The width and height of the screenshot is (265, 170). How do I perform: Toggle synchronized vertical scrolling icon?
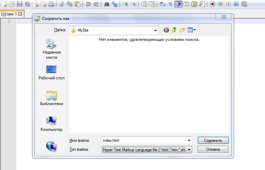click(144, 4)
